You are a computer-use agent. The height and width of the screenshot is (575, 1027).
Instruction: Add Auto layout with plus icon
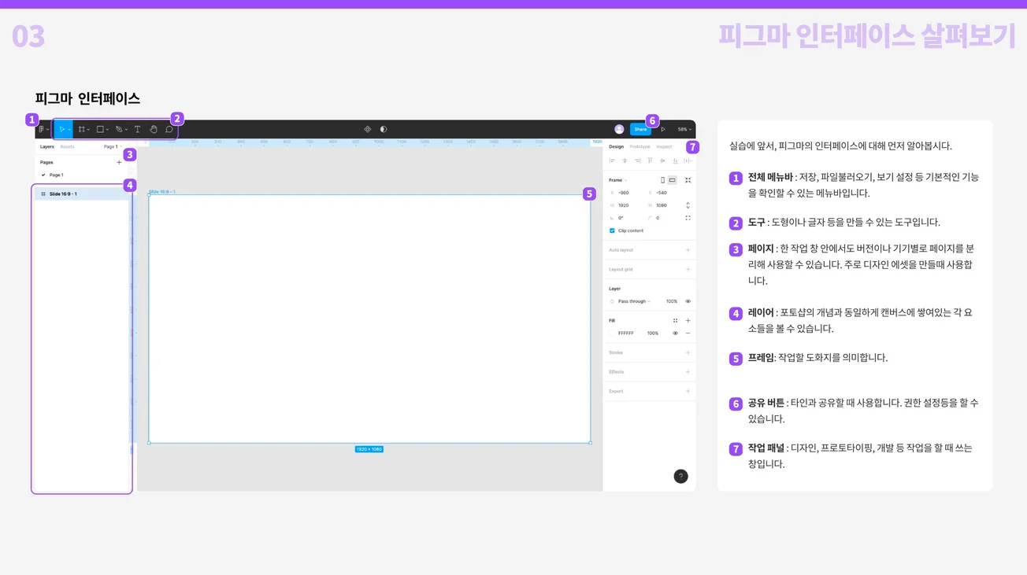pos(688,250)
